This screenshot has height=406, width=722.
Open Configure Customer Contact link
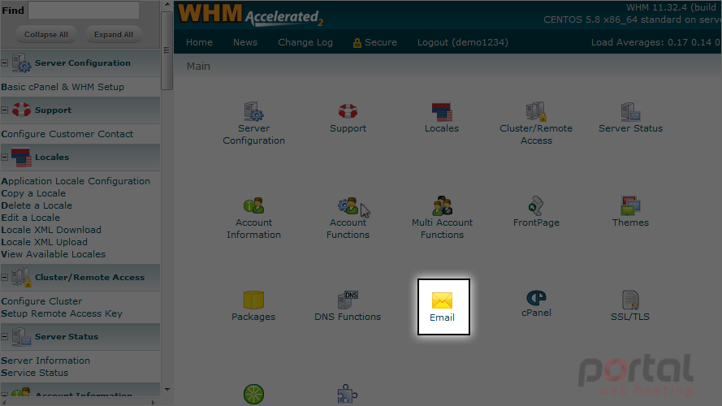[x=67, y=134]
